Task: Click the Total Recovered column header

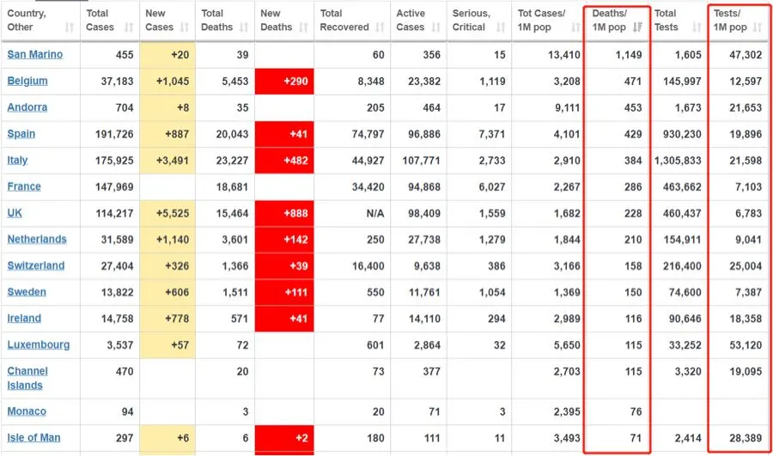Action: [352, 21]
